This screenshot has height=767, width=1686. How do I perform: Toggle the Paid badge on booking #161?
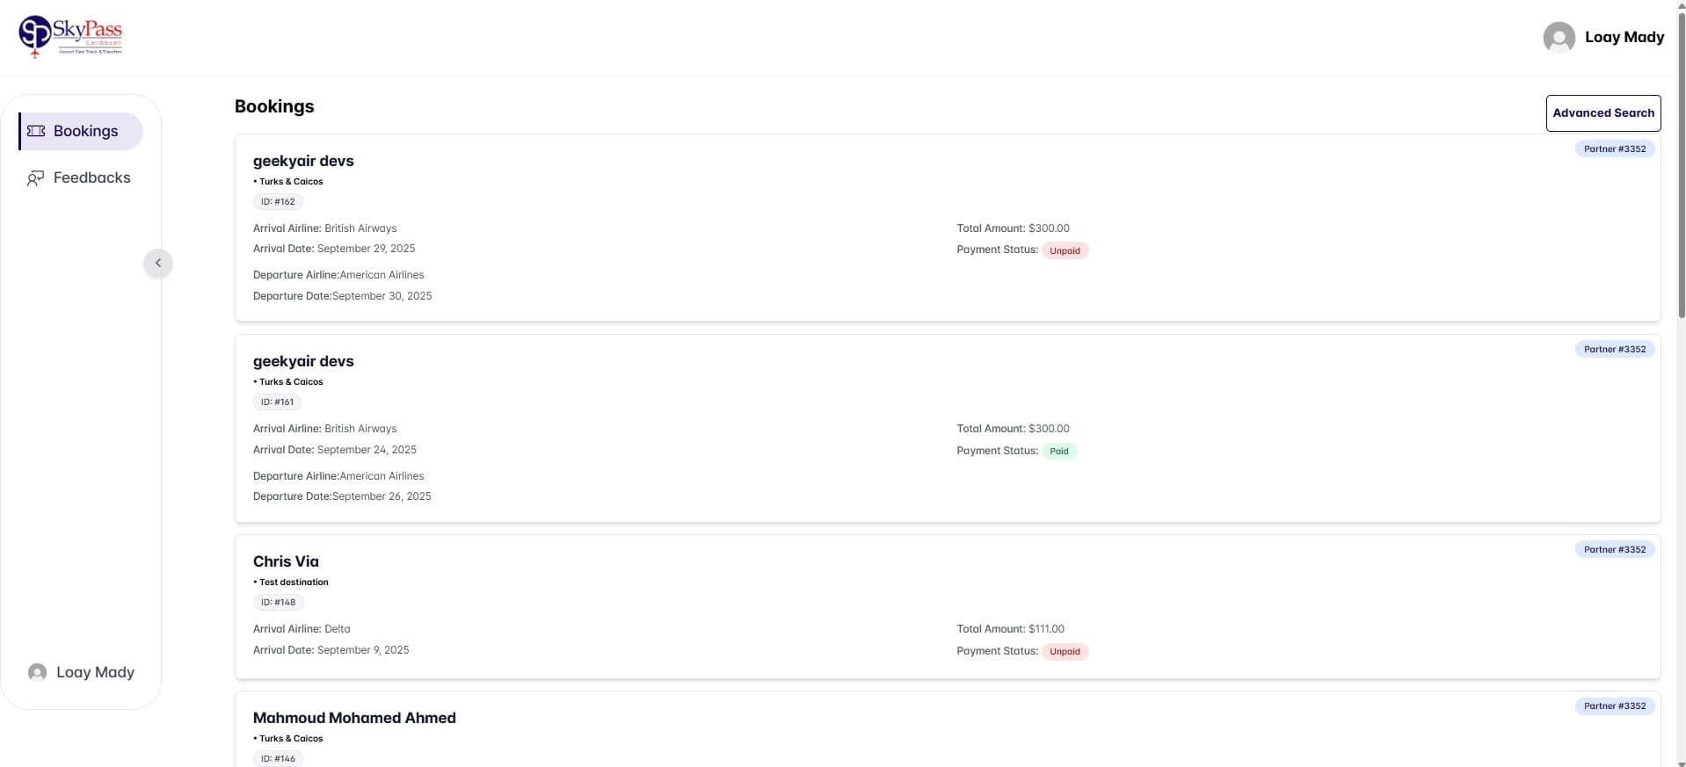pyautogui.click(x=1059, y=450)
